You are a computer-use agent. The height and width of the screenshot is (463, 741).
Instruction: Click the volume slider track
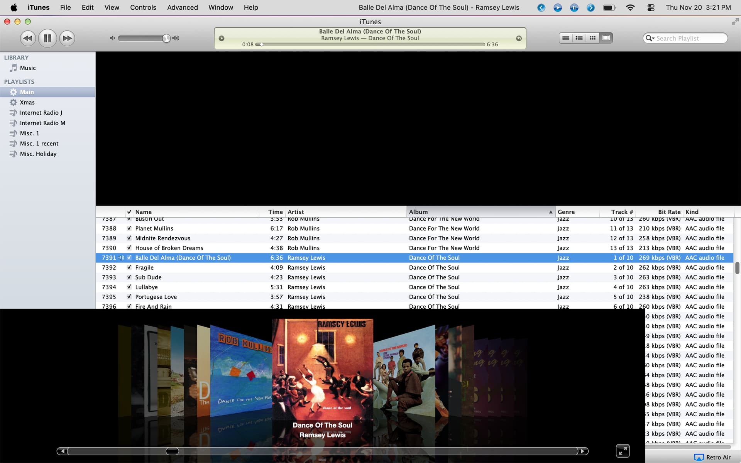pyautogui.click(x=141, y=38)
